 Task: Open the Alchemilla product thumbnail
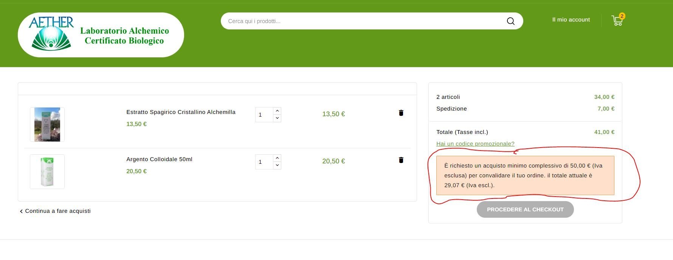point(47,125)
